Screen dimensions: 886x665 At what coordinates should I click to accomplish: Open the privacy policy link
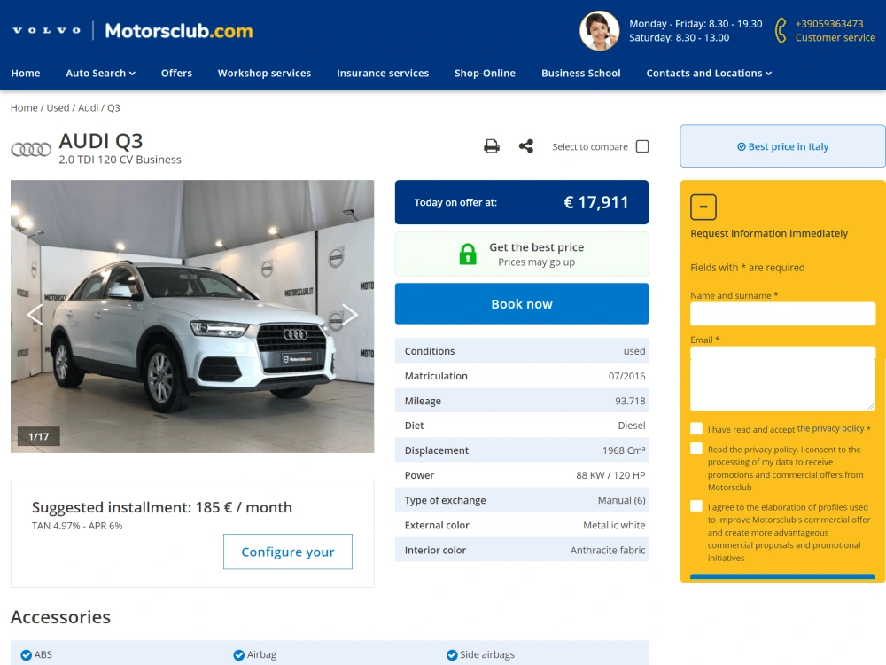tap(831, 428)
